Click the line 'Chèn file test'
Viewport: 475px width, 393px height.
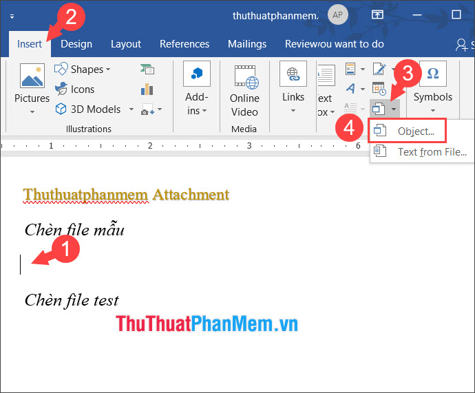point(72,300)
